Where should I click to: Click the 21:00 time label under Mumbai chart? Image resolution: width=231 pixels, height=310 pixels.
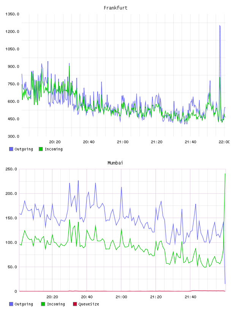pyautogui.click(x=121, y=297)
